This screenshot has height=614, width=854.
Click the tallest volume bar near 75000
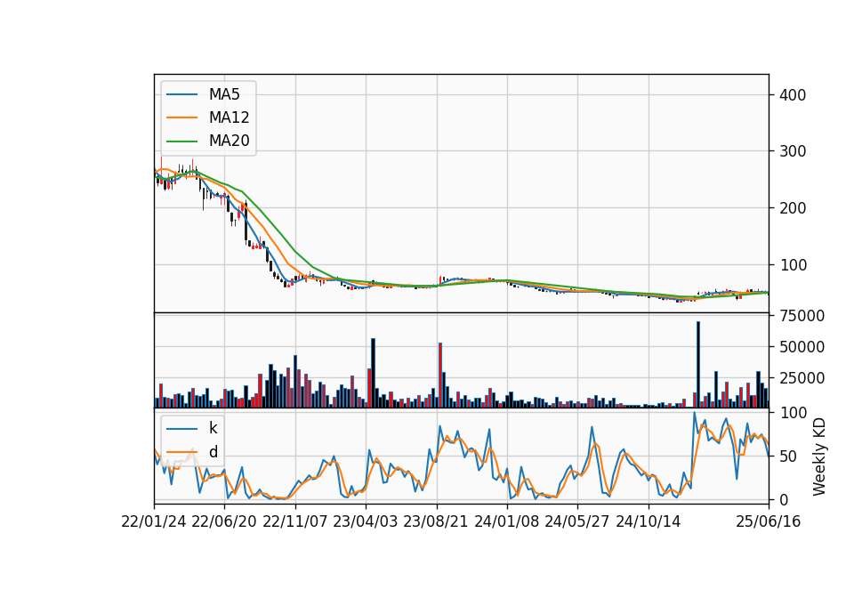(x=698, y=365)
